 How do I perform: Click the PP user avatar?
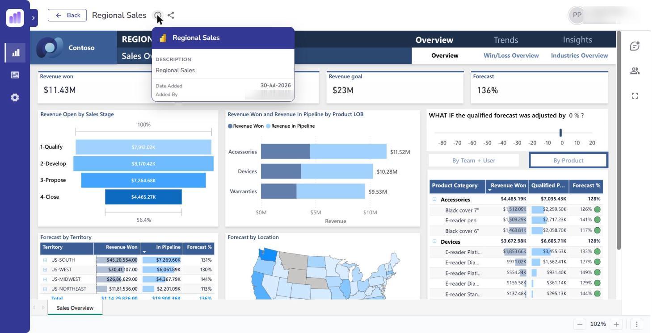pos(577,15)
